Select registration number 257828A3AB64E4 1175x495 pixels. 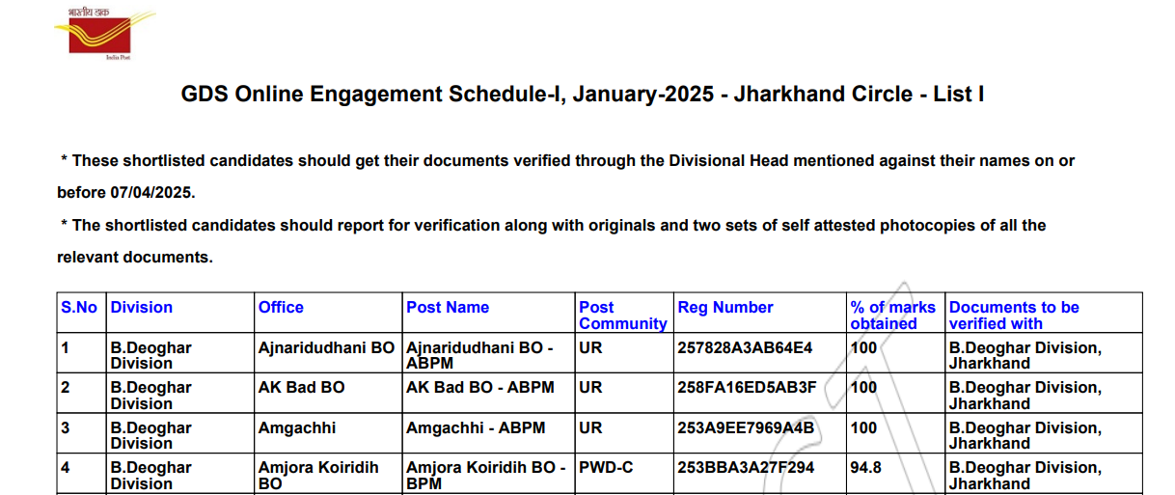[746, 347]
